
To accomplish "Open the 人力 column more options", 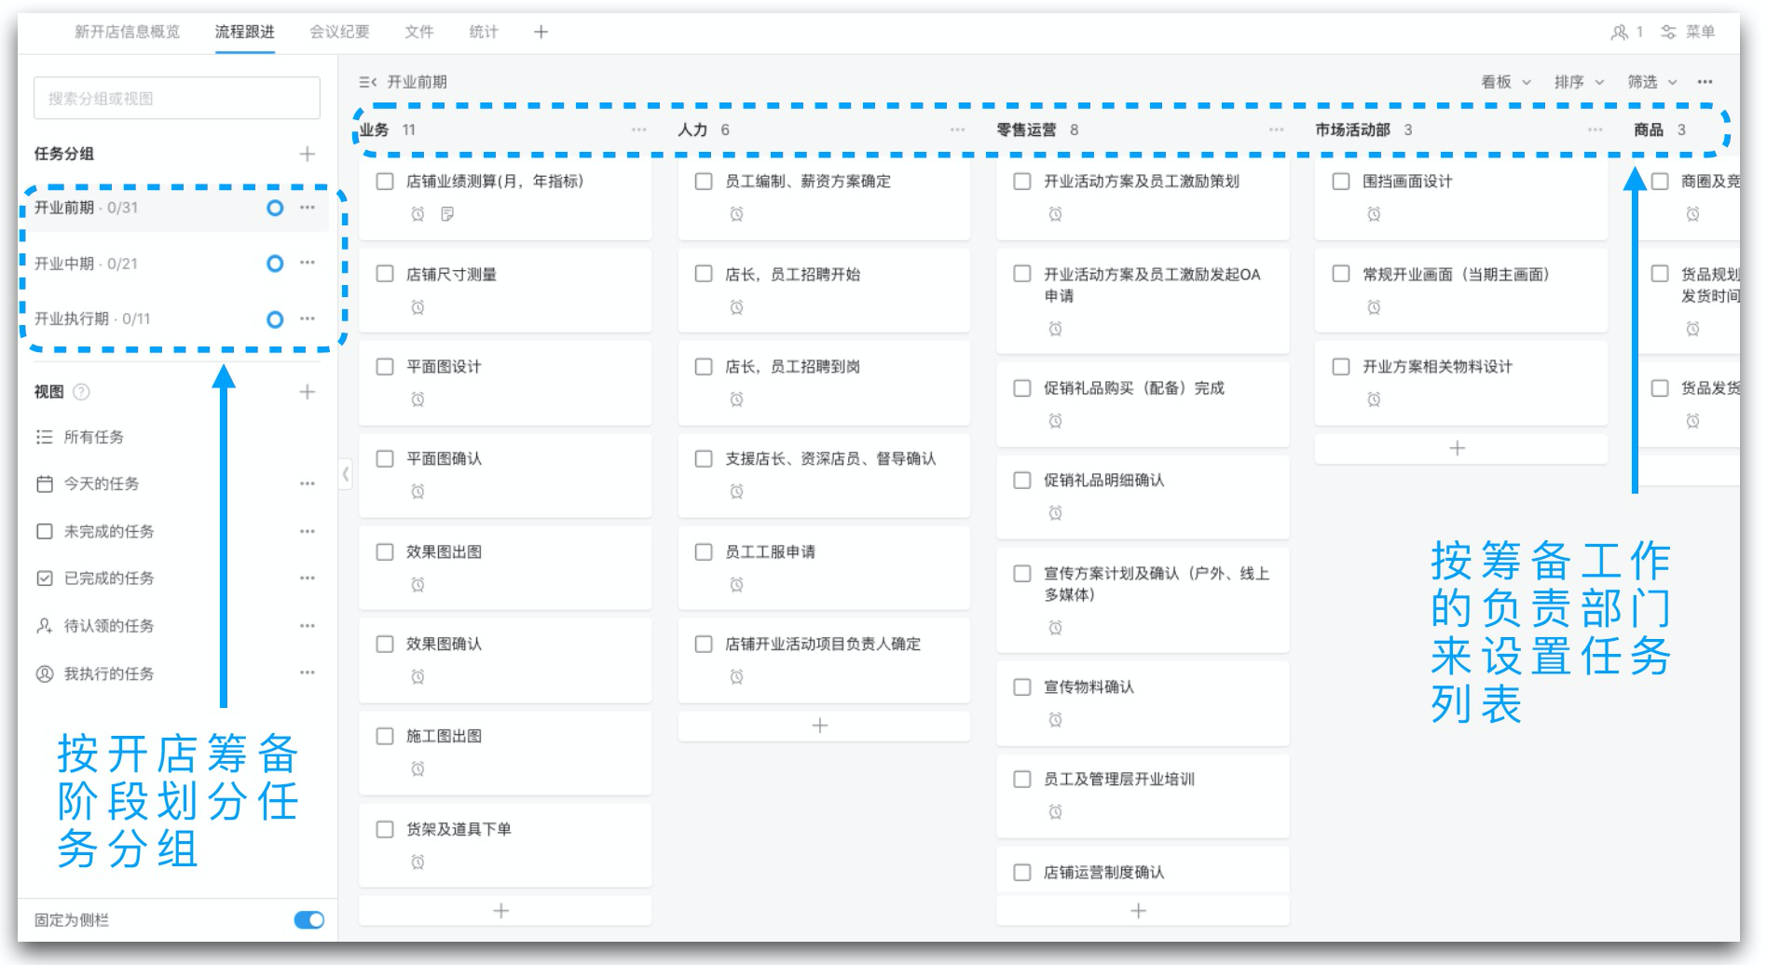I will pos(957,129).
